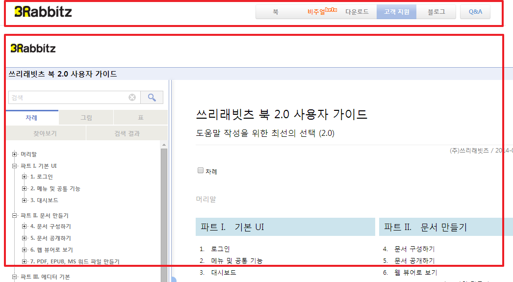Switch to the 찾아보기 tab
513x282 pixels.
(46, 133)
